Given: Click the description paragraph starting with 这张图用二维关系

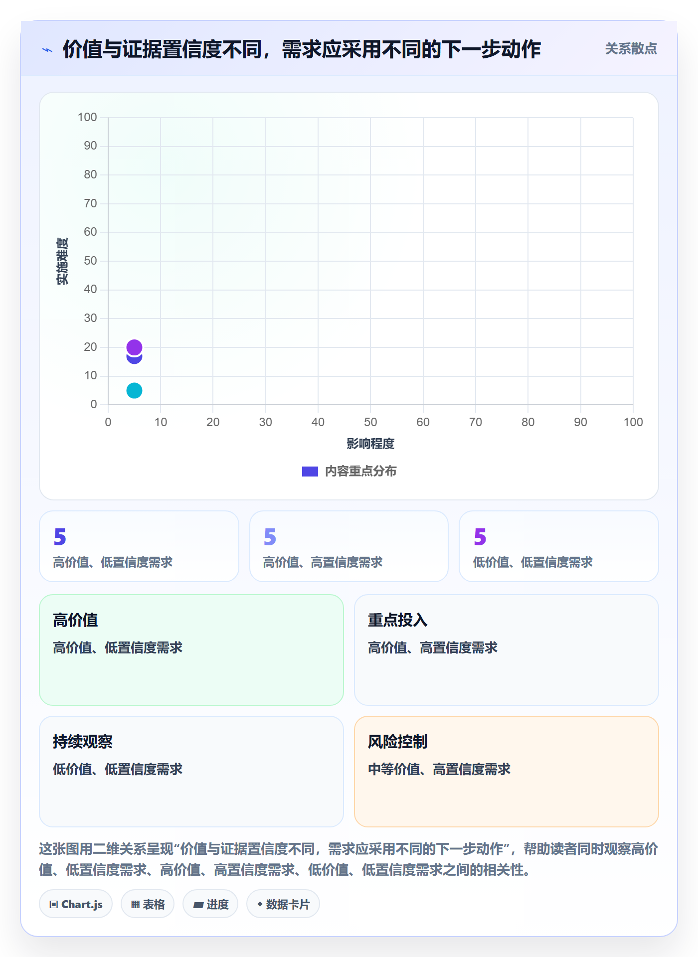Looking at the screenshot, I should point(349,859).
